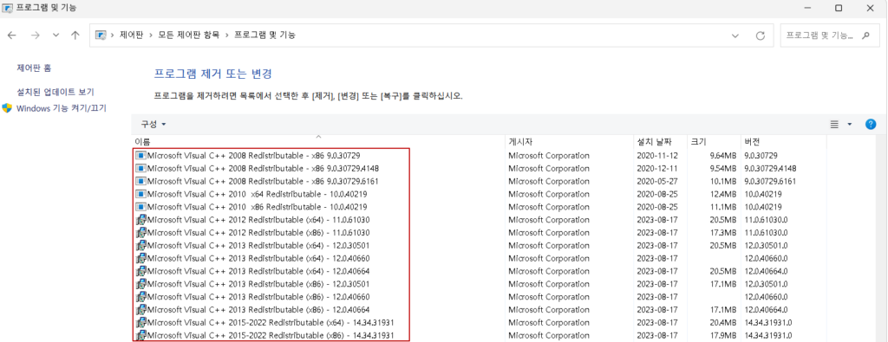Click size value 17.9MB
Image resolution: width=888 pixels, height=342 pixels.
(722, 335)
